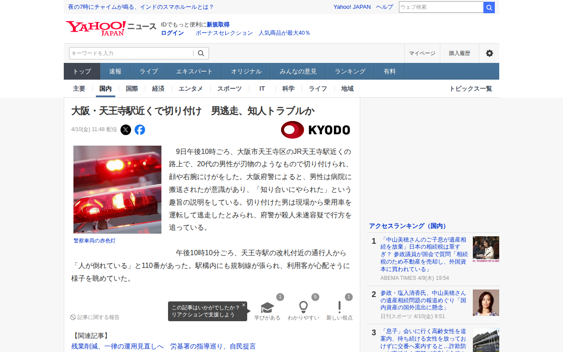Open ranking 2 article 参政・塩入清香氏
The height and width of the screenshot is (352, 563).
tap(424, 300)
